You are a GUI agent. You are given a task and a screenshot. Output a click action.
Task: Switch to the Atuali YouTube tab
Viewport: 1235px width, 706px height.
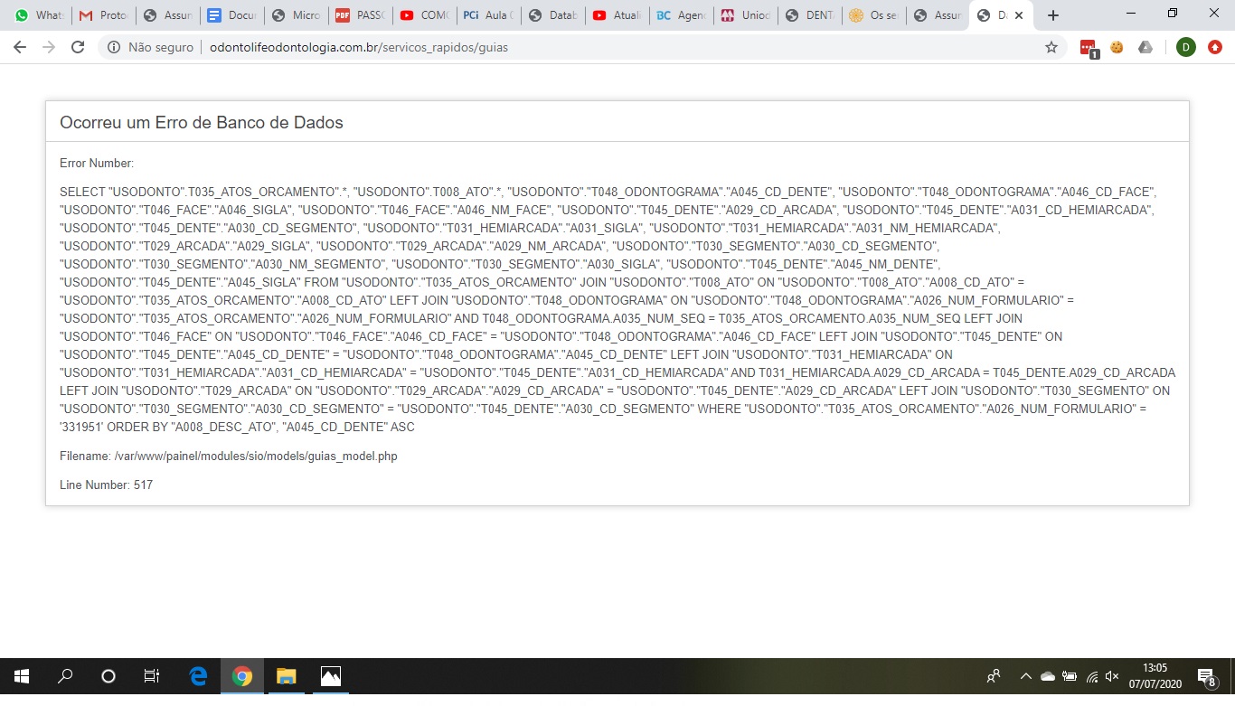click(x=616, y=15)
